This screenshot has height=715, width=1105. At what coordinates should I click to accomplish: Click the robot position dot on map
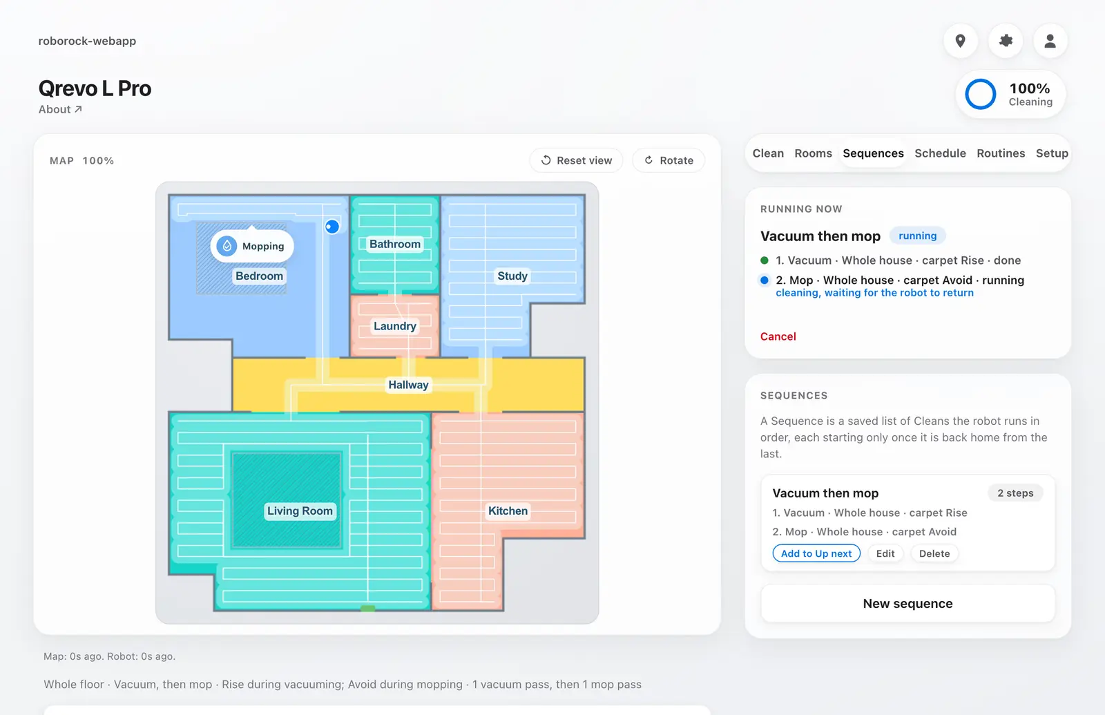pos(332,227)
